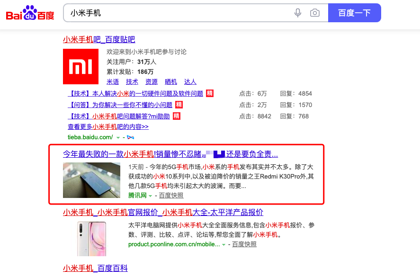
Task: Click the red Mi logo thumbnail
Action: (x=80, y=66)
